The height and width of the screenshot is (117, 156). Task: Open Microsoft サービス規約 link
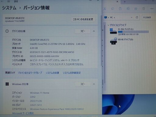coord(23,113)
